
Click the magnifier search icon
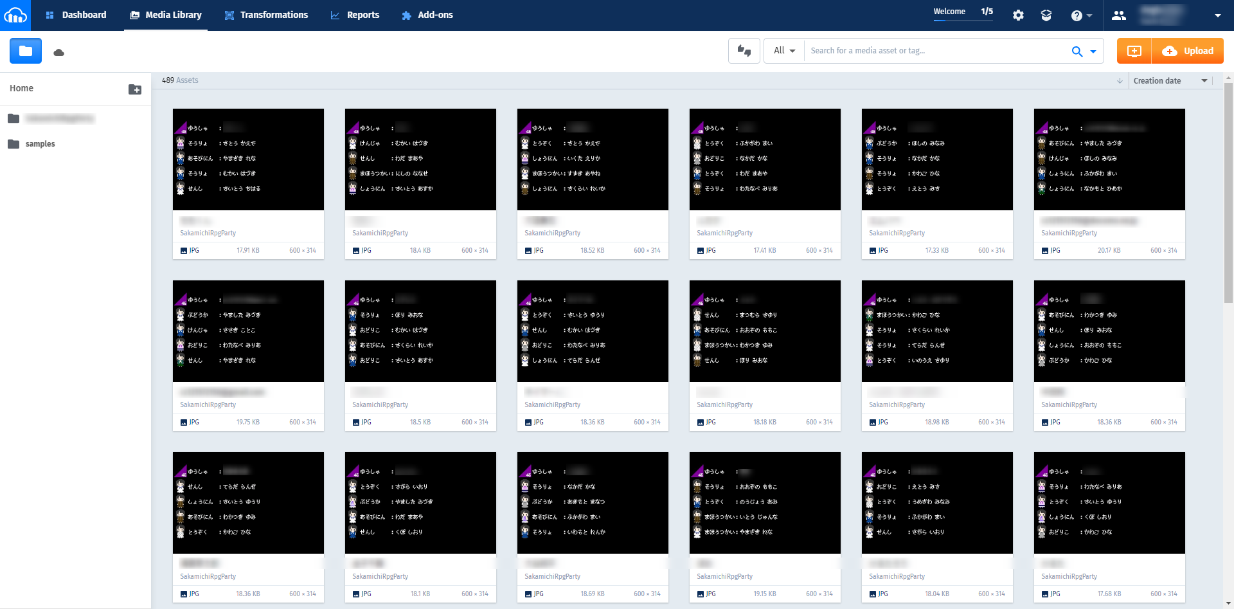click(x=1077, y=51)
